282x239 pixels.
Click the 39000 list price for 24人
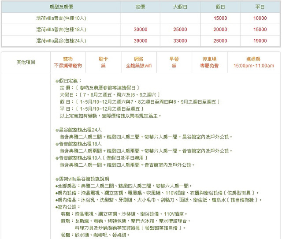click(141, 41)
